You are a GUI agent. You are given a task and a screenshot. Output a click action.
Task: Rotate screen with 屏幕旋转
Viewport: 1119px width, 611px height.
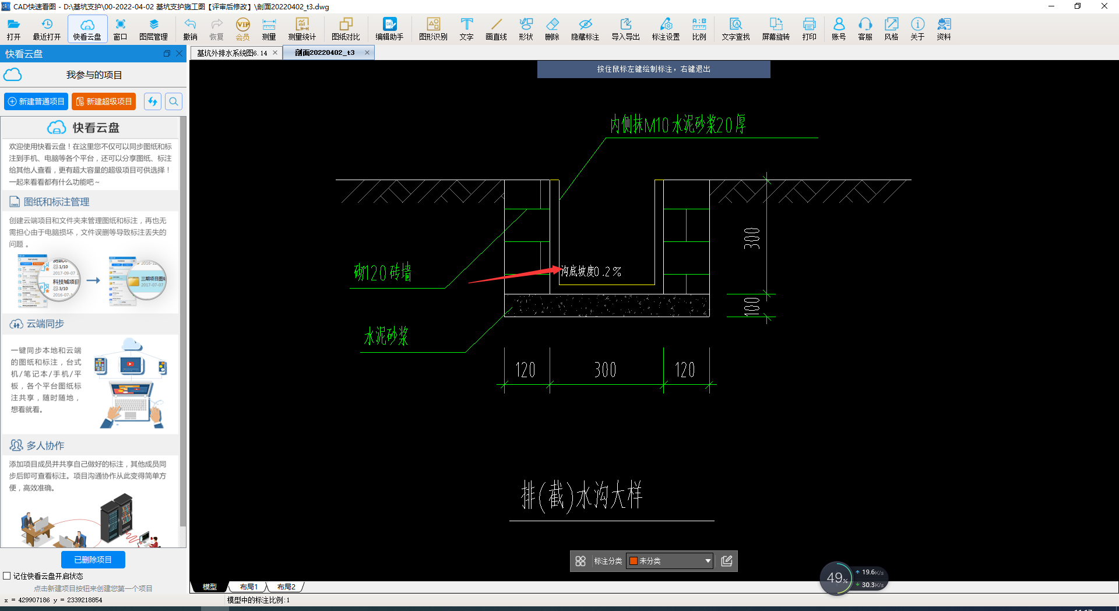776,29
